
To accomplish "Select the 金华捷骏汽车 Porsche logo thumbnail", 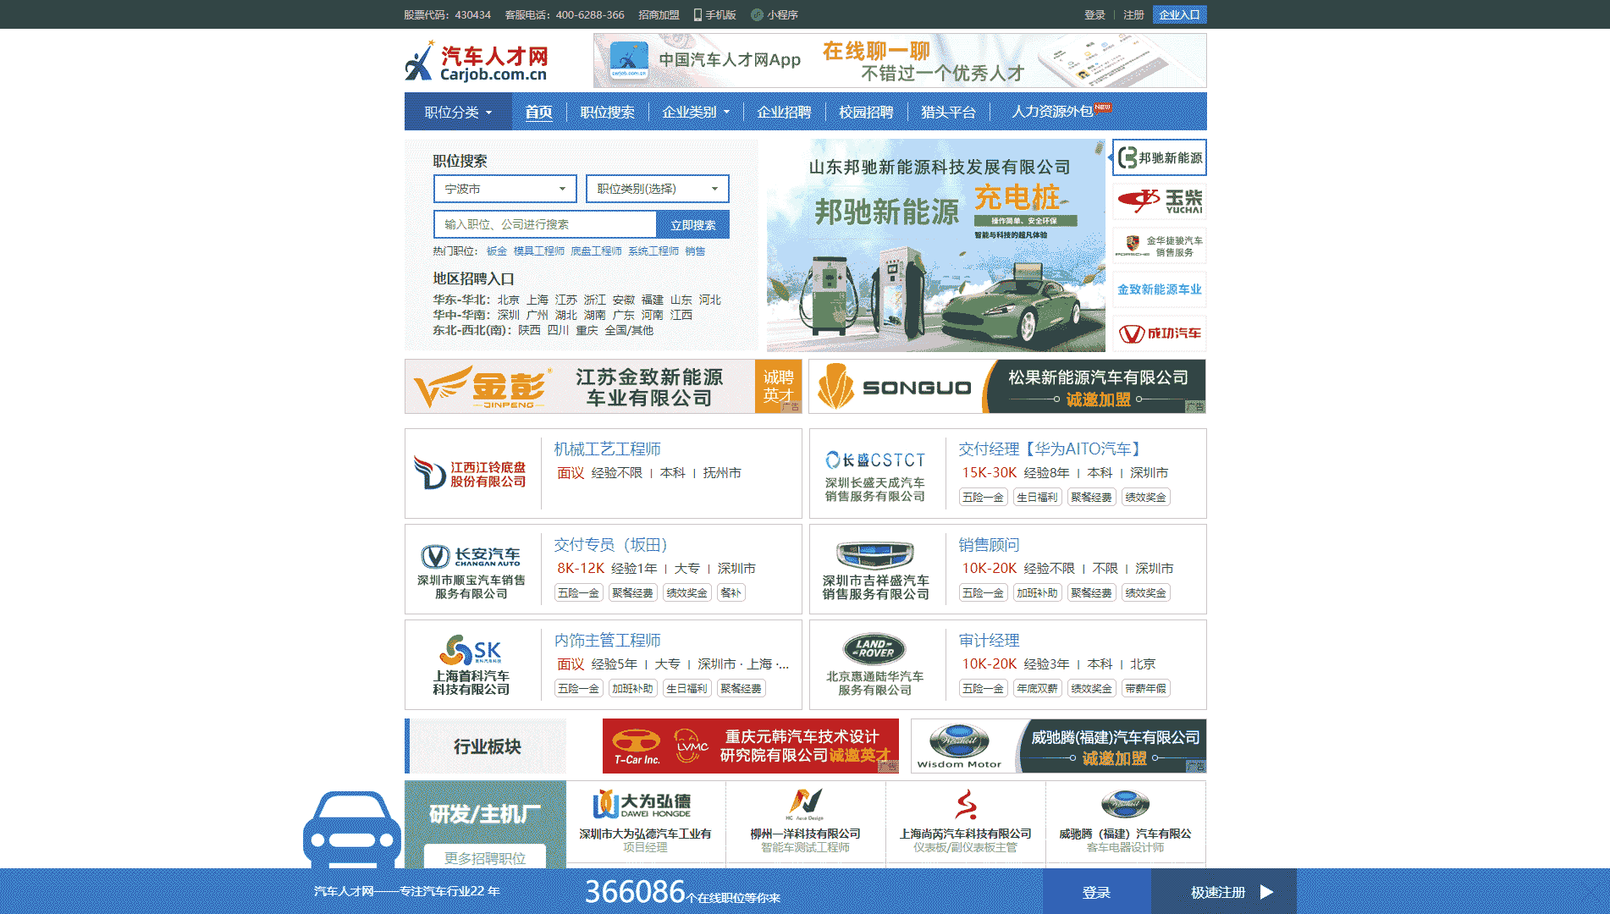I will pyautogui.click(x=1160, y=245).
